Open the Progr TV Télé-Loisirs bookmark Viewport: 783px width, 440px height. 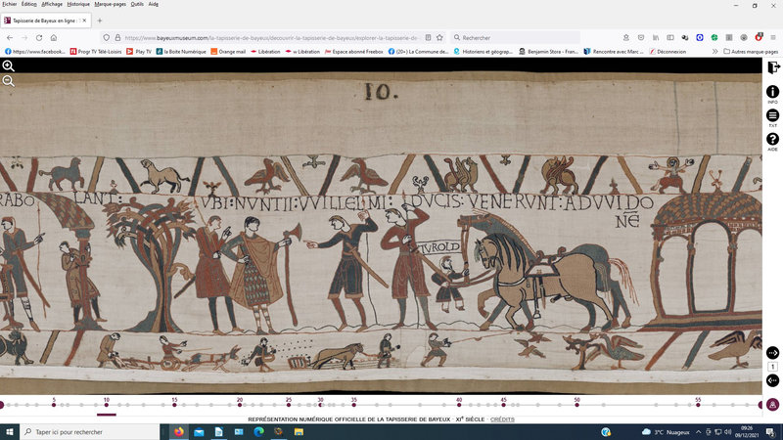(x=95, y=52)
